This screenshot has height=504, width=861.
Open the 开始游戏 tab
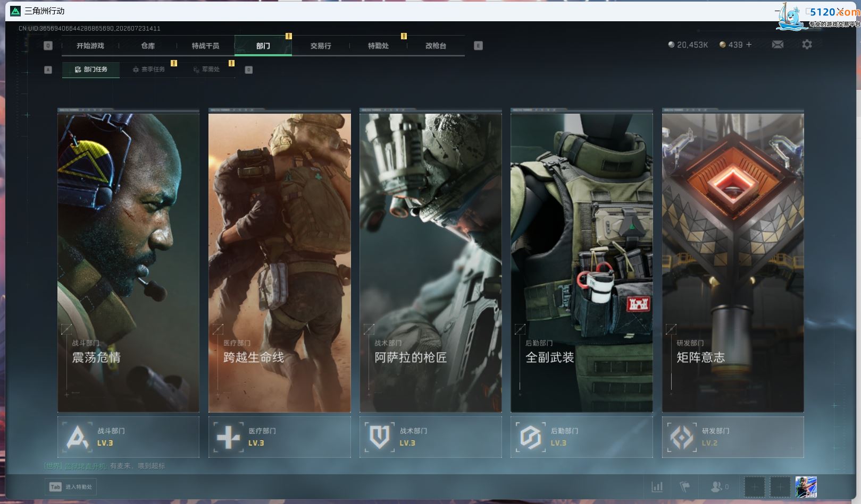click(x=90, y=46)
